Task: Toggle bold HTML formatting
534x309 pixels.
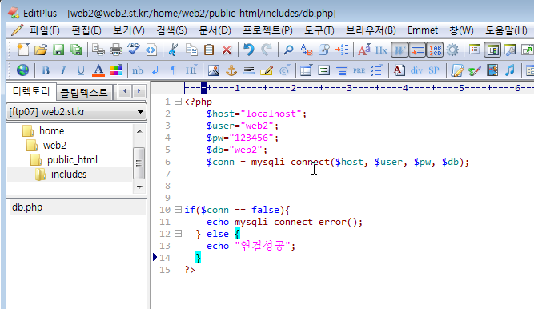Action: (x=46, y=70)
